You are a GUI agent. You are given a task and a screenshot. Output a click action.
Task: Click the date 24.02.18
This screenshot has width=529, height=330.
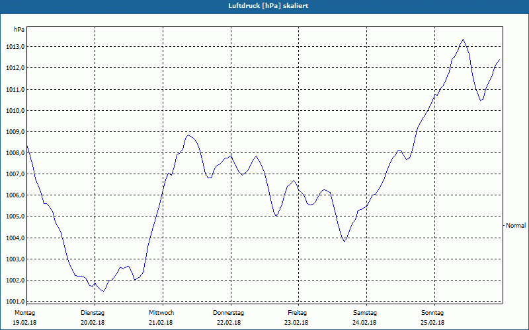point(364,323)
